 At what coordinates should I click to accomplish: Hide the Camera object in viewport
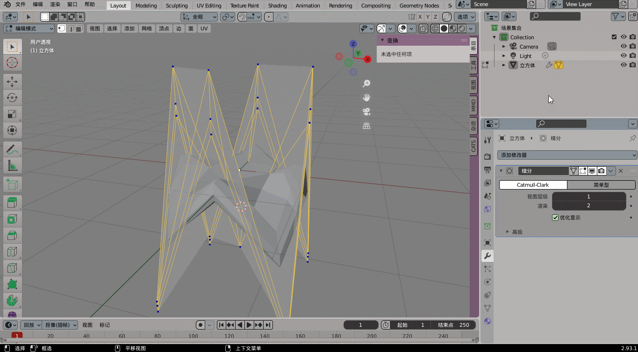[624, 46]
